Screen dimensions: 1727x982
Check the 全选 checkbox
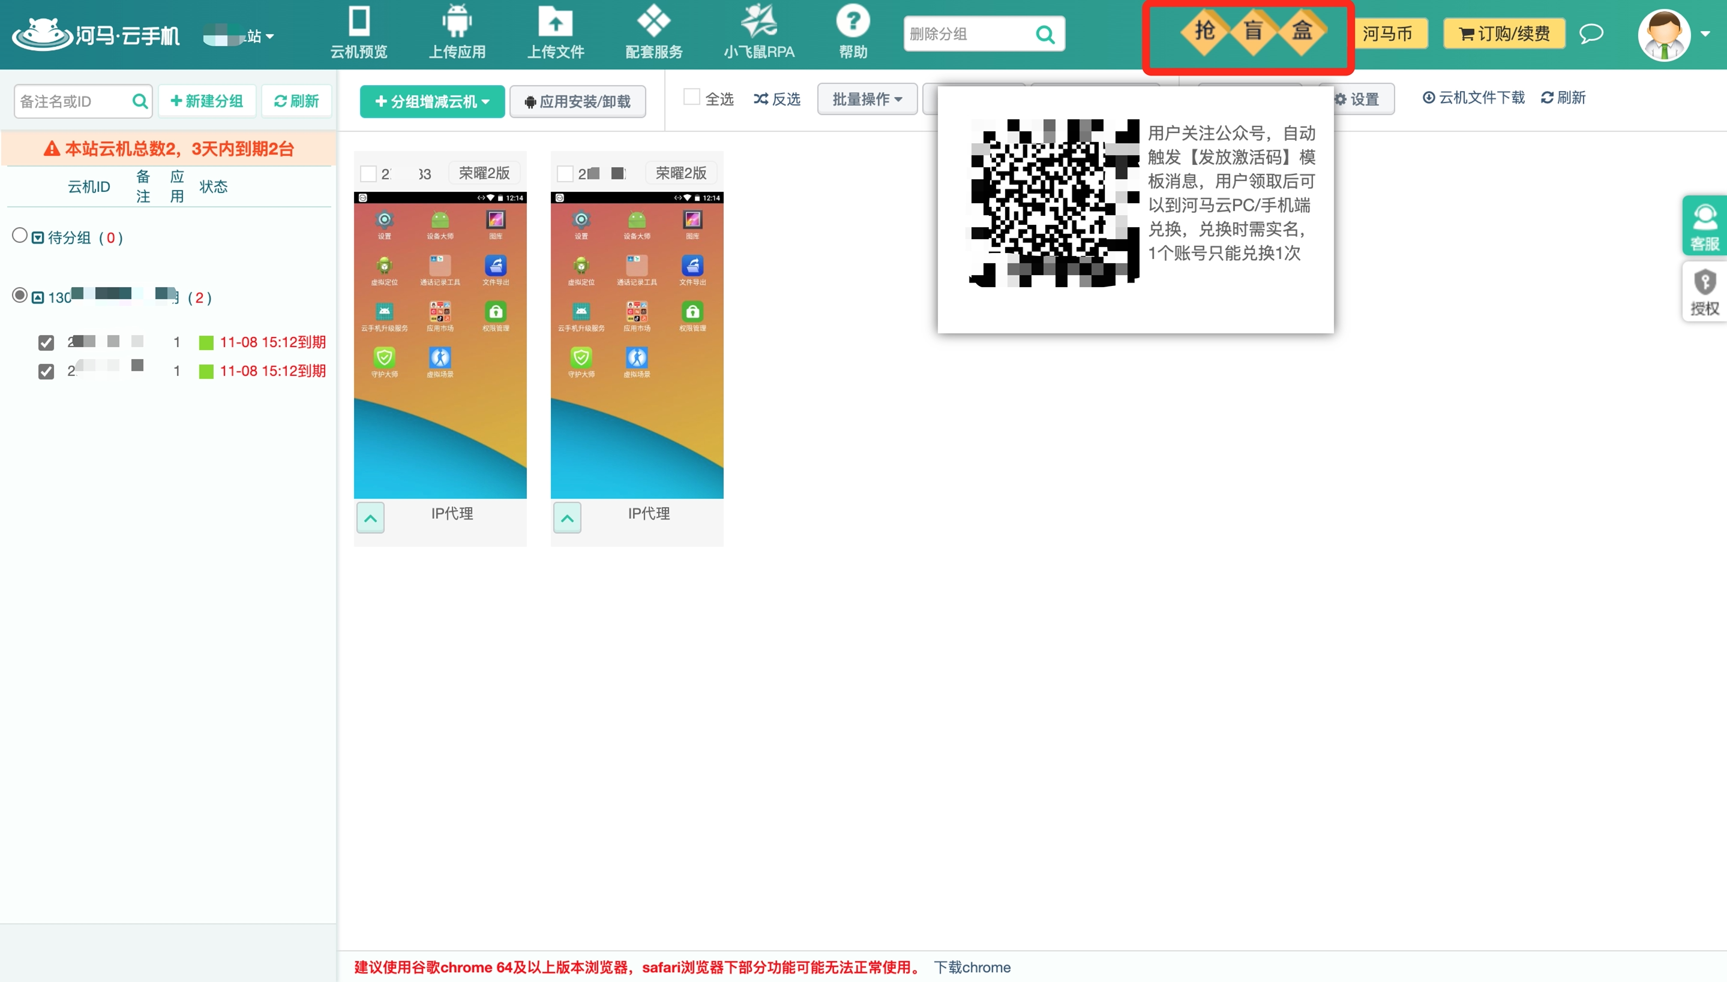(x=691, y=98)
